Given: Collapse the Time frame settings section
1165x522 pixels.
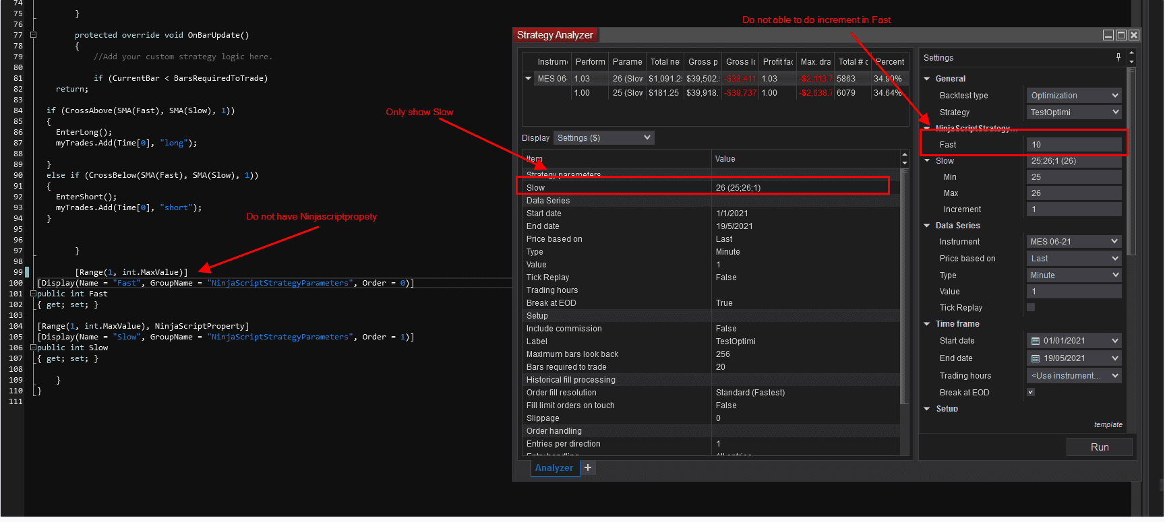Looking at the screenshot, I should tap(927, 324).
